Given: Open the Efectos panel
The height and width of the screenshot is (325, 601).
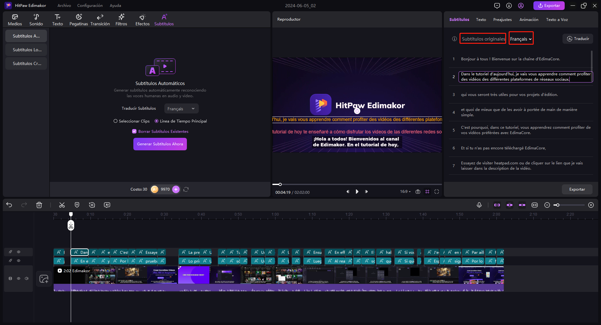Looking at the screenshot, I should pos(142,20).
